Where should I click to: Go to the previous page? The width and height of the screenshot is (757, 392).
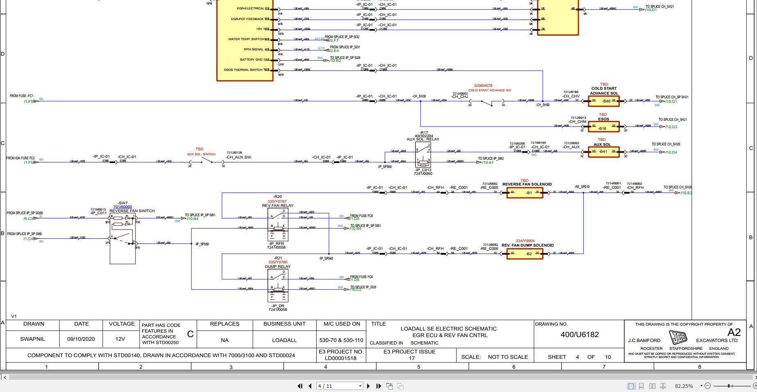[310, 386]
